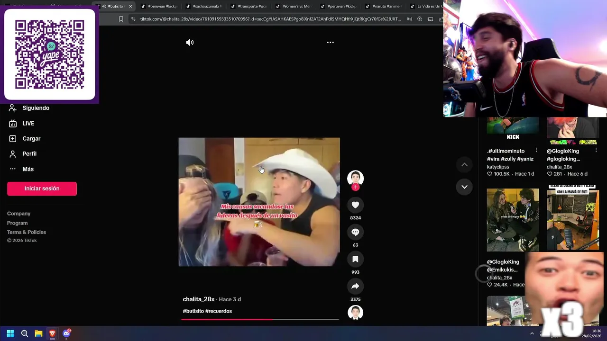The image size is (607, 341).
Task: Open site settings icon left of URL
Action: [133, 19]
